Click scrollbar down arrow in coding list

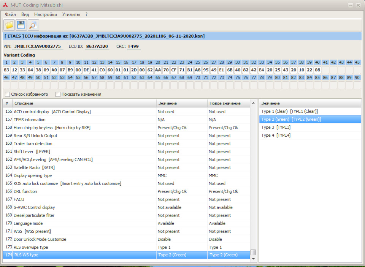coord(253,259)
